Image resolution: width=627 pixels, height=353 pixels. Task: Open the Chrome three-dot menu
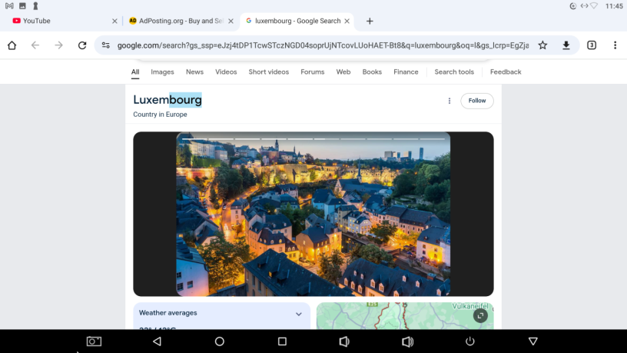click(615, 45)
